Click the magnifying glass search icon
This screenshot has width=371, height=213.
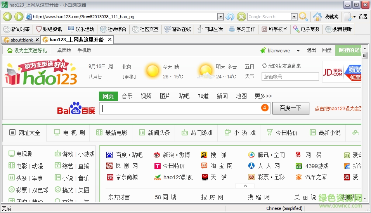click(303, 17)
